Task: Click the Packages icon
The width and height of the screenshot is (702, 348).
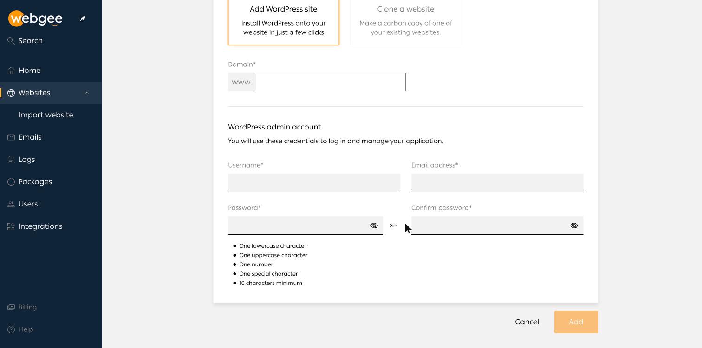Action: pyautogui.click(x=11, y=182)
